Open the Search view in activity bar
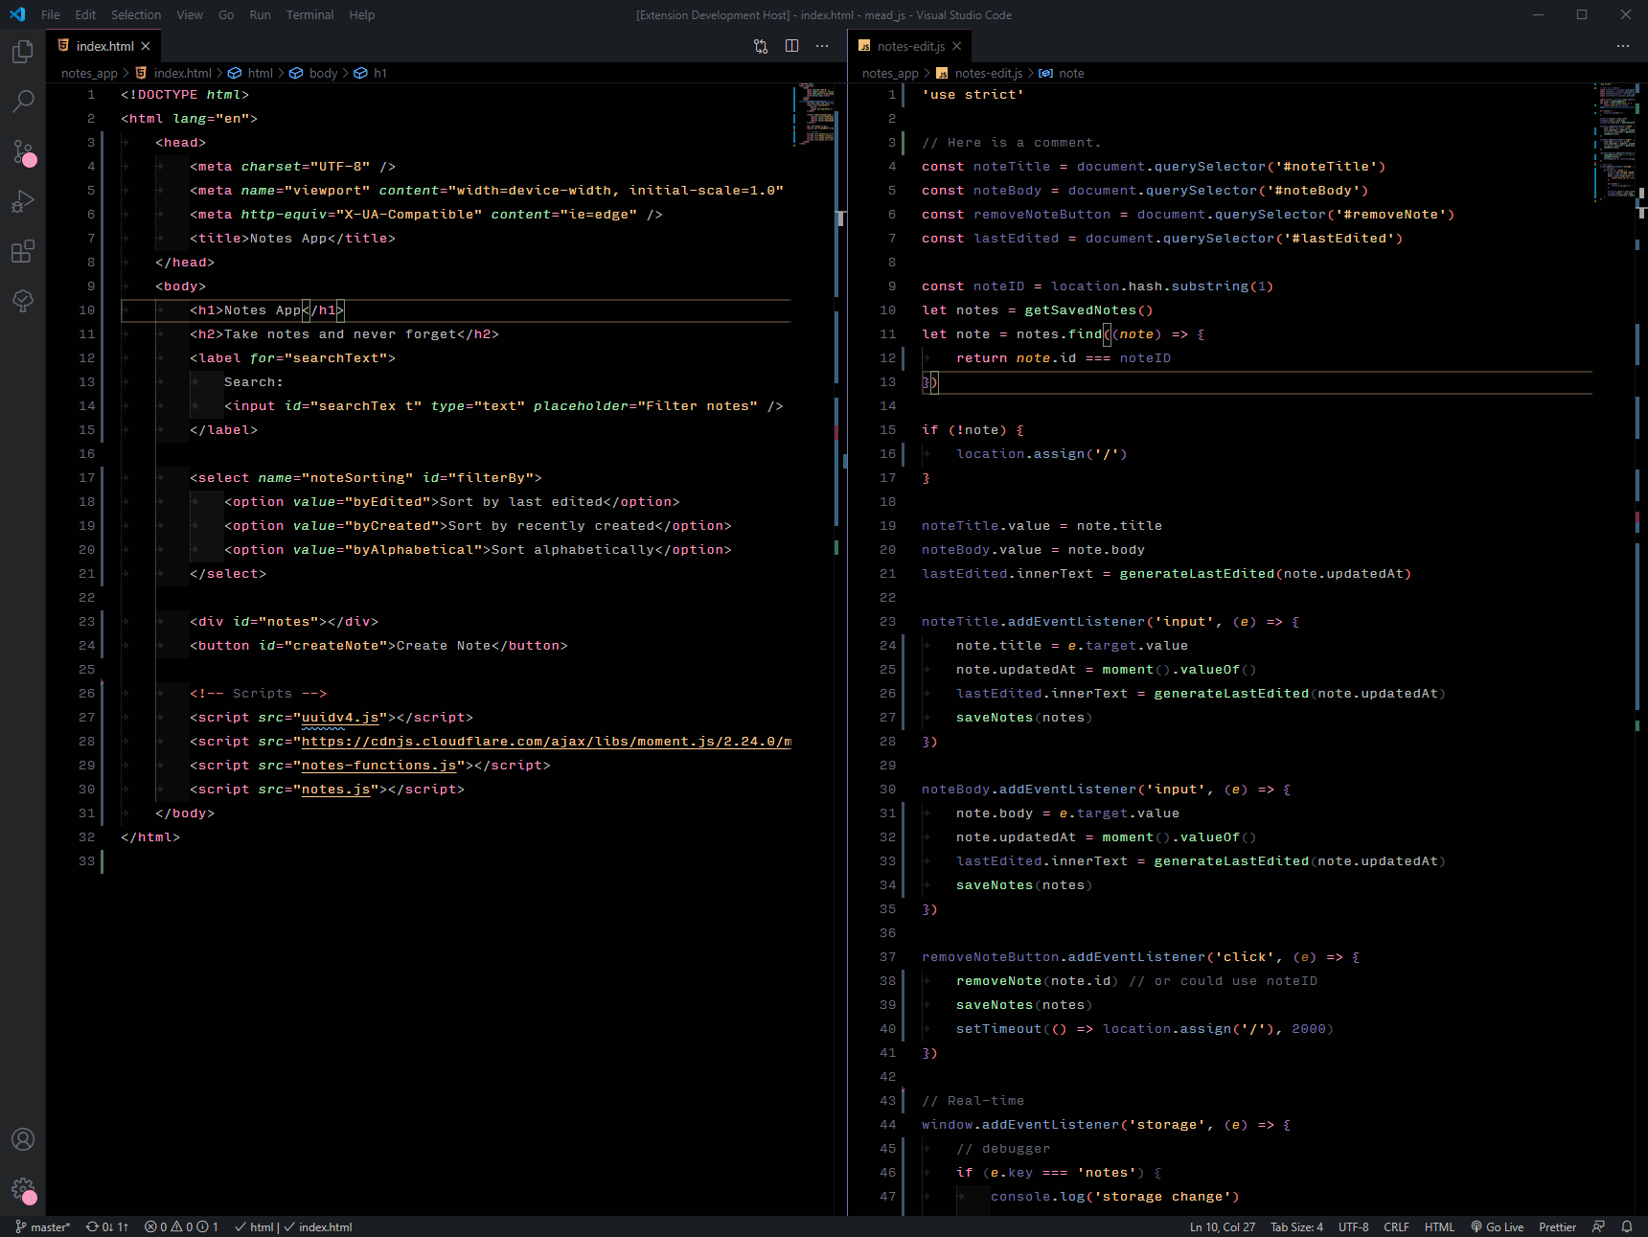Screen dimensions: 1648x1237 click(23, 101)
